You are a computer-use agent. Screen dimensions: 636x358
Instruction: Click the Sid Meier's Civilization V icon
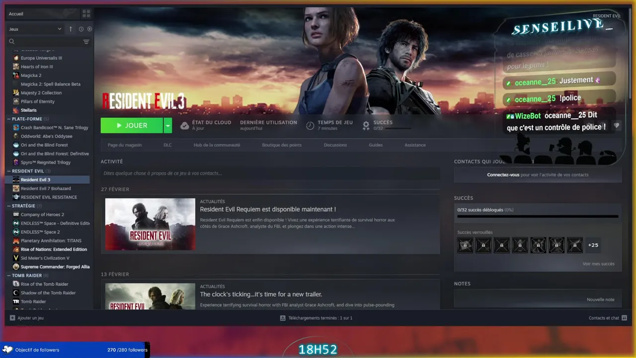click(x=16, y=258)
